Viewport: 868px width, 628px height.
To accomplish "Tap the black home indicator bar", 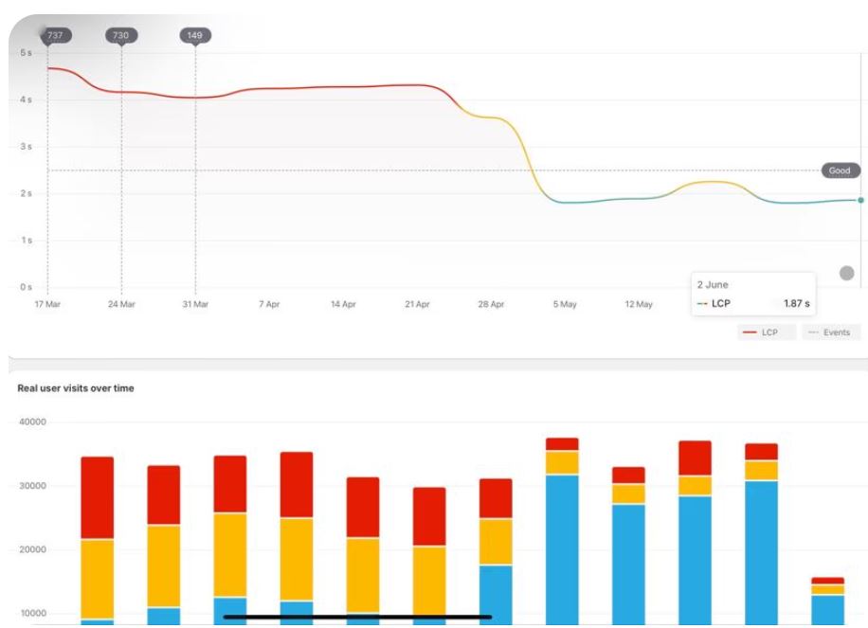I will click(x=357, y=618).
